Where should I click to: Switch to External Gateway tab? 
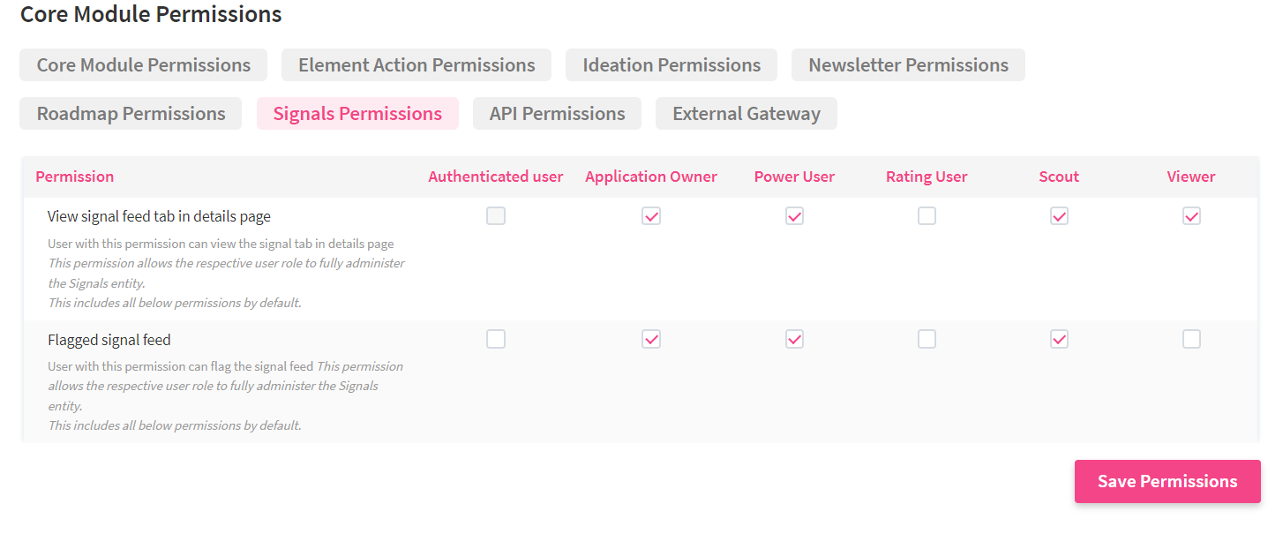point(746,114)
